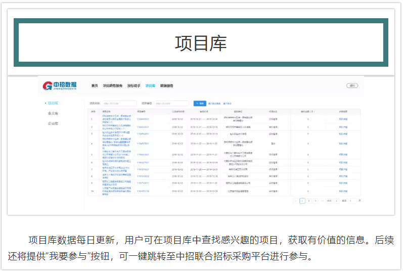This screenshot has width=403, height=273.
Task: Select the 投标助手 navigation tab
Action: point(134,86)
